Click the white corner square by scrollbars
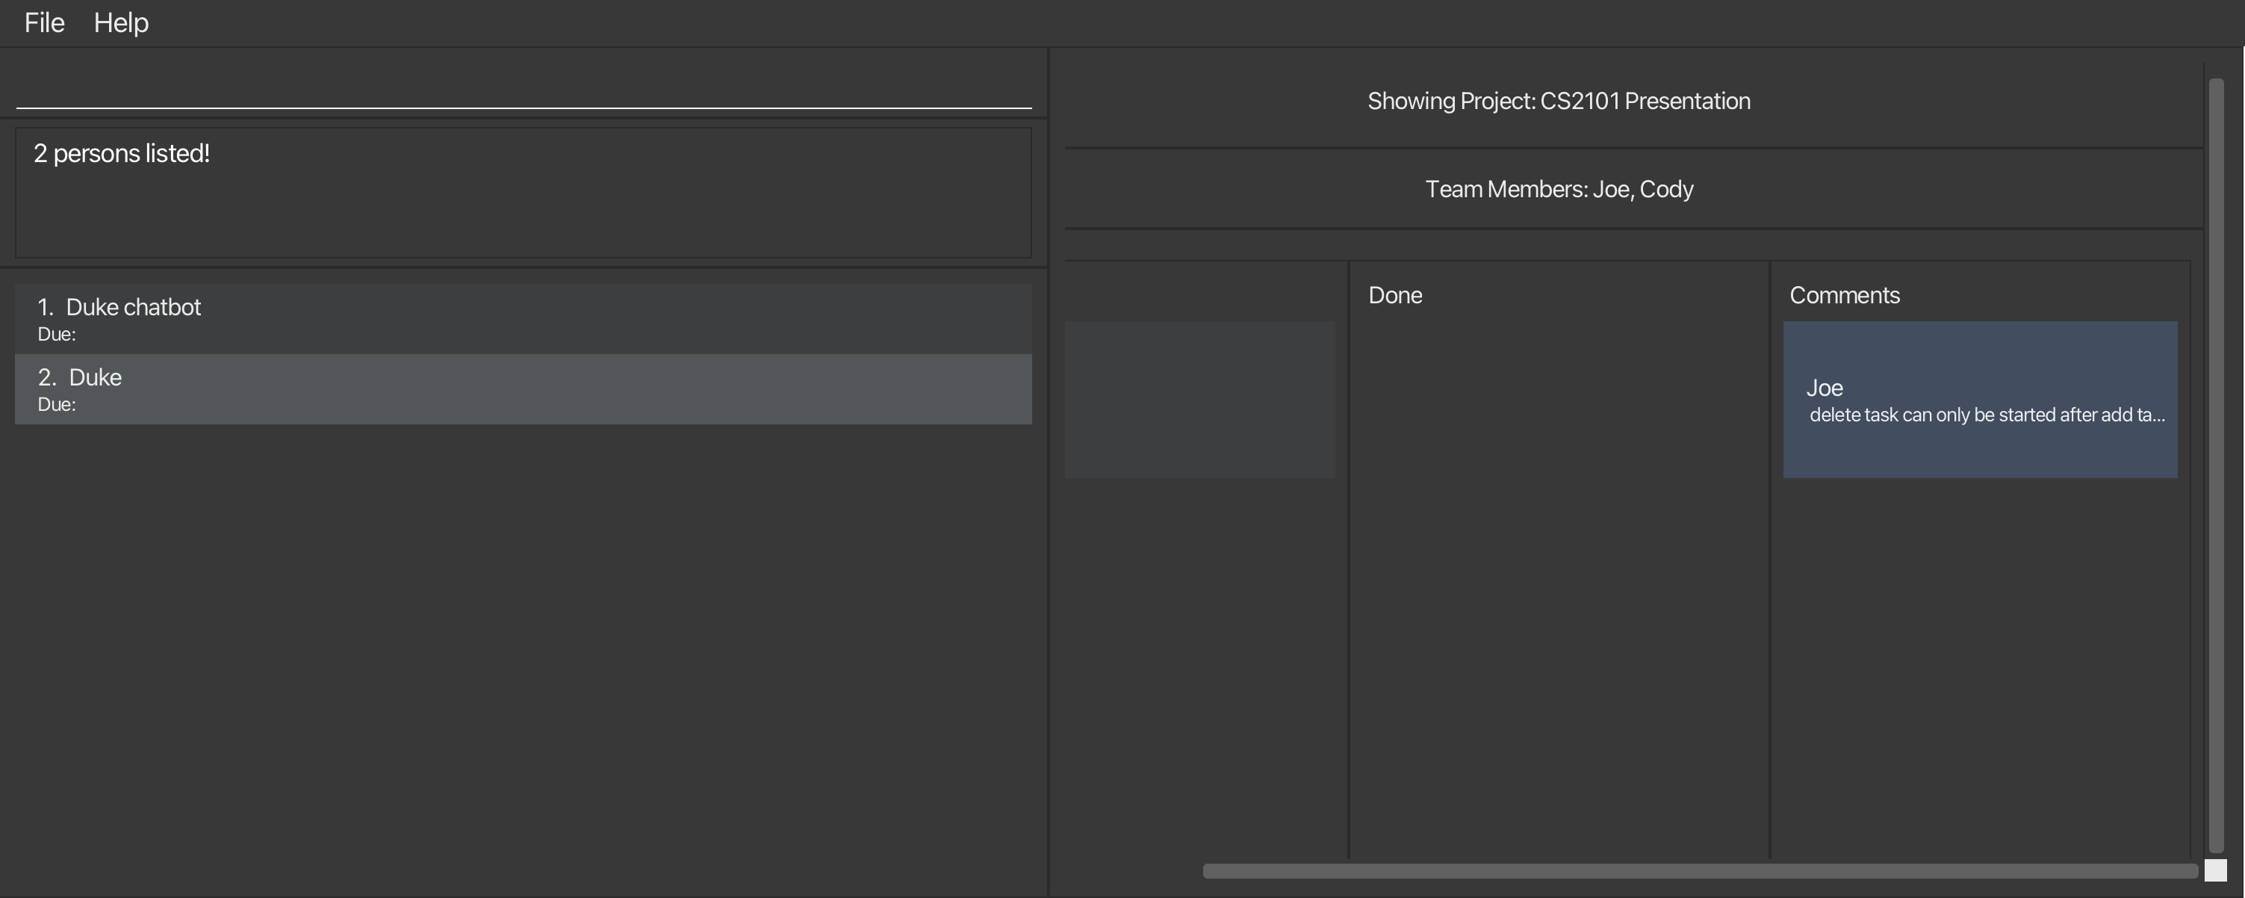This screenshot has height=898, width=2245. click(x=2215, y=870)
